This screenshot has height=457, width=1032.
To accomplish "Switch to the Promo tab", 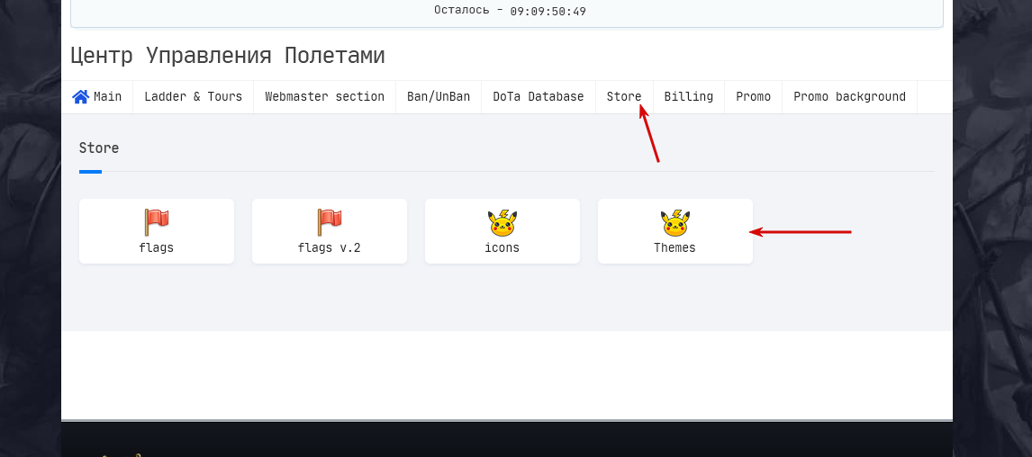I will (x=753, y=96).
